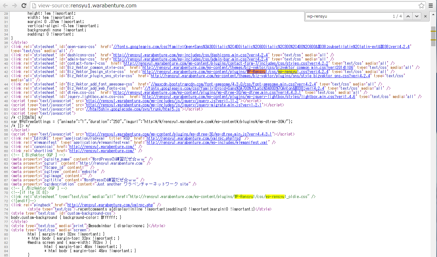This screenshot has width=437, height=257.
Task: Close the find bar
Action: pos(425,16)
